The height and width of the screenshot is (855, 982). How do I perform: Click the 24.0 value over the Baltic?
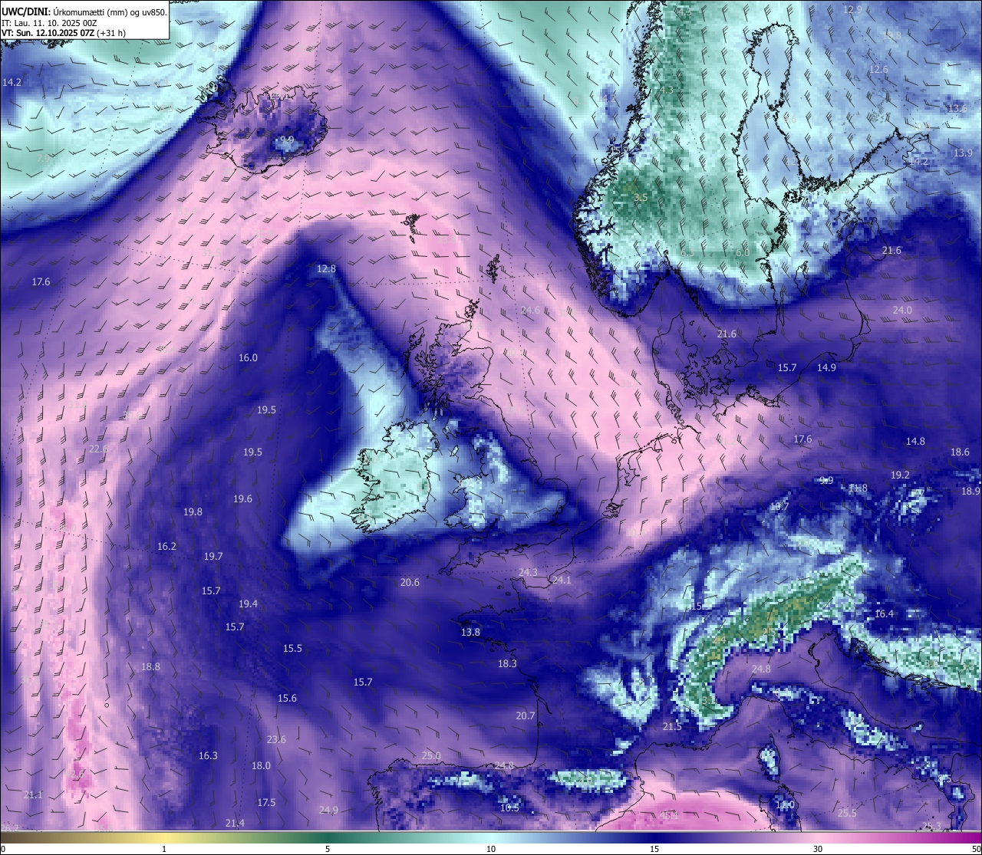[902, 311]
